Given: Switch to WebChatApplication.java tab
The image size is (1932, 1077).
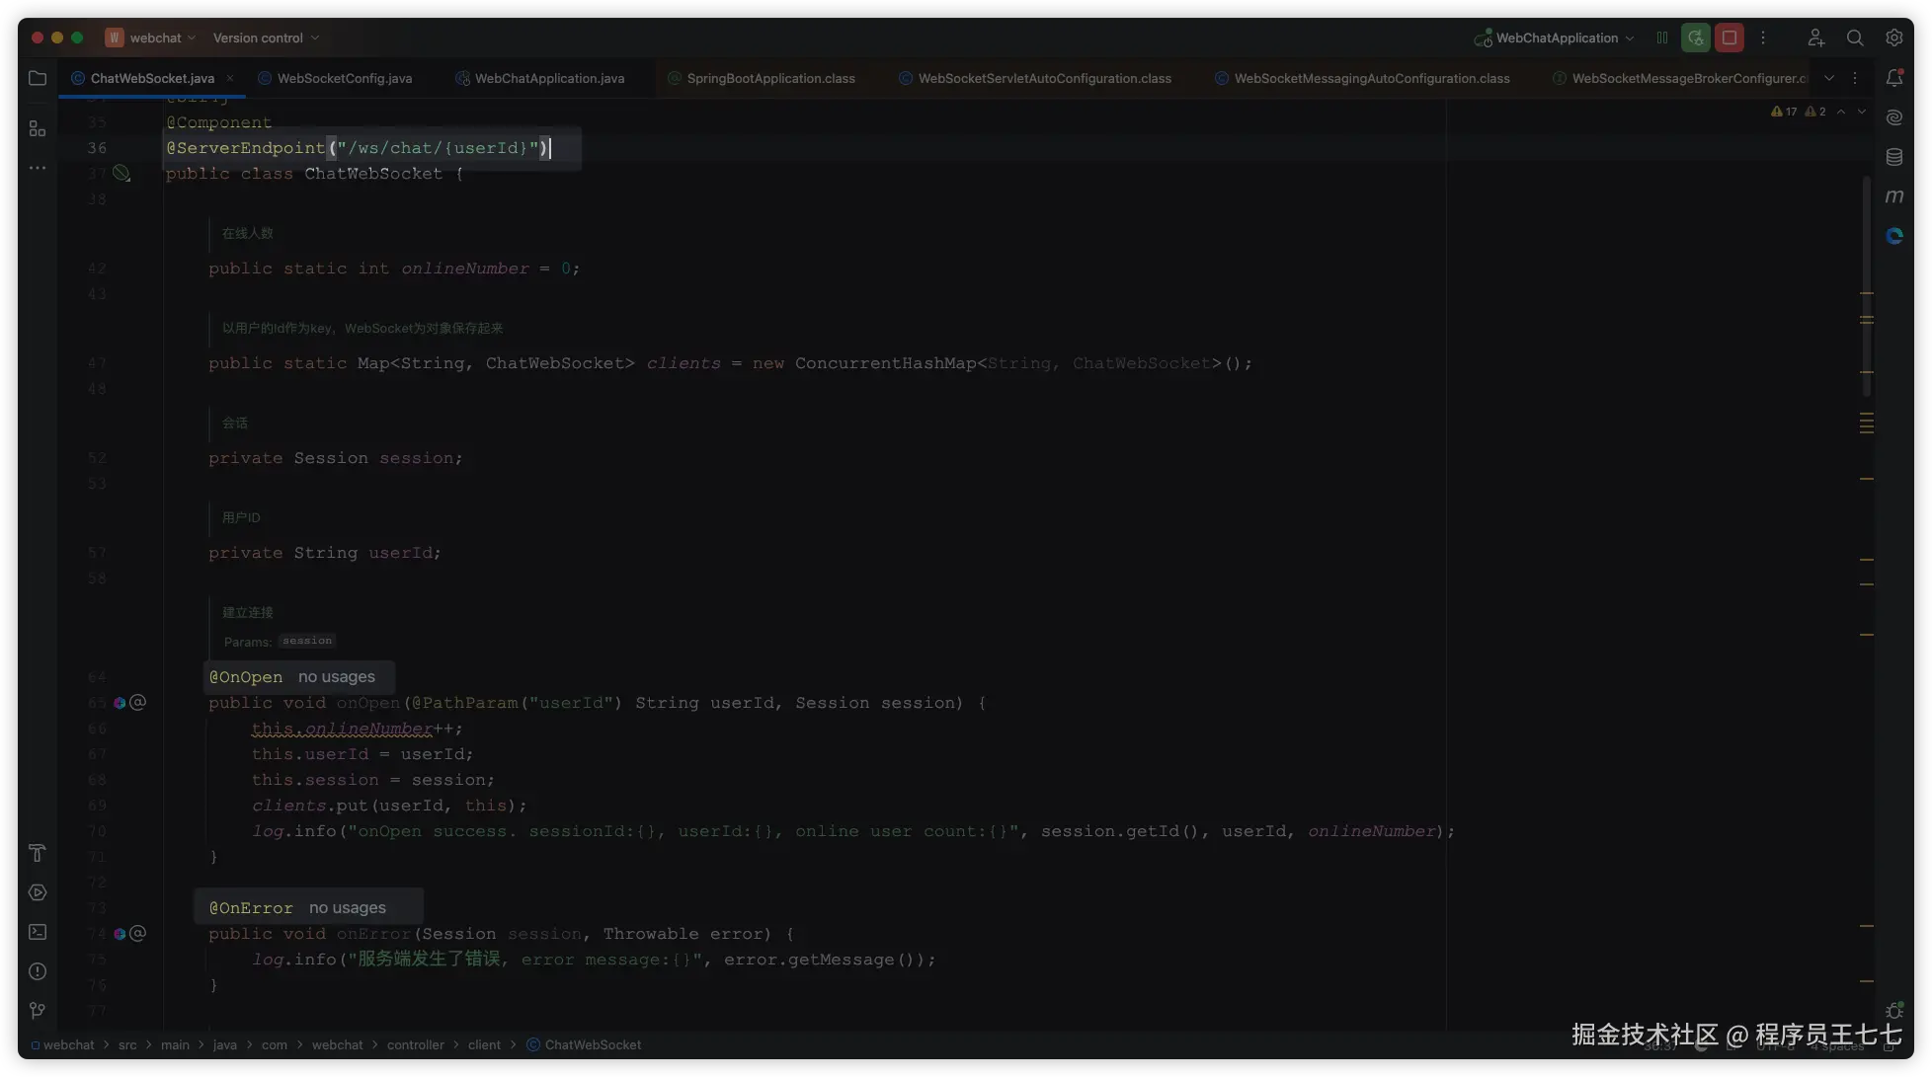Looking at the screenshot, I should [x=549, y=78].
